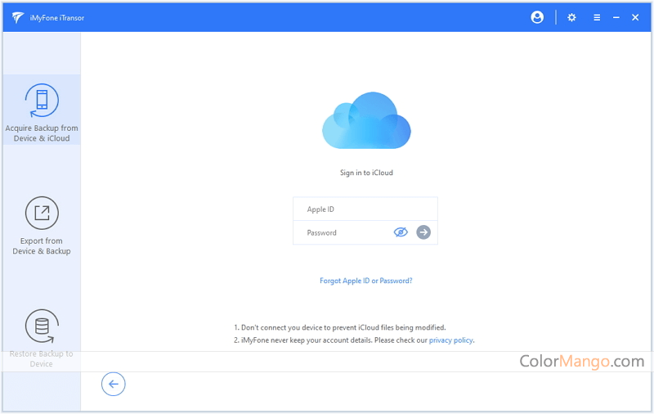Click the iCloud cloud image
654x414 pixels.
point(366,120)
